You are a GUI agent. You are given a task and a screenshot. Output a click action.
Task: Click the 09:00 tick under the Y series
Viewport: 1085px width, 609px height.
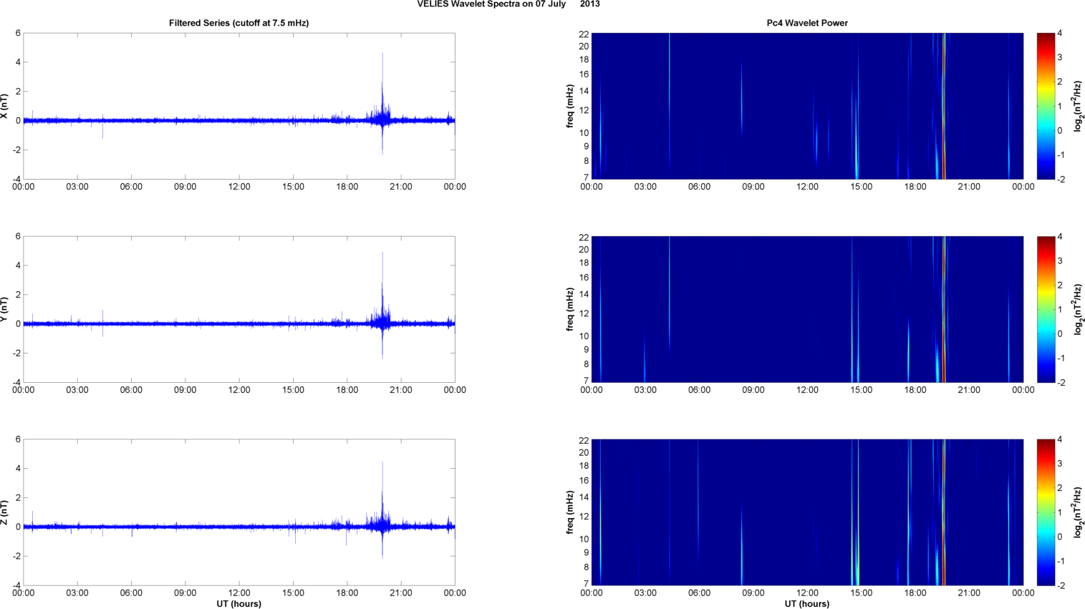click(x=185, y=390)
